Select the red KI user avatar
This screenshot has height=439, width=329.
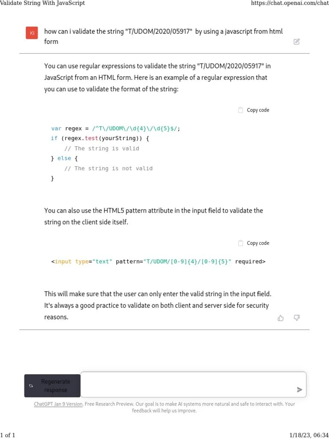tap(31, 33)
